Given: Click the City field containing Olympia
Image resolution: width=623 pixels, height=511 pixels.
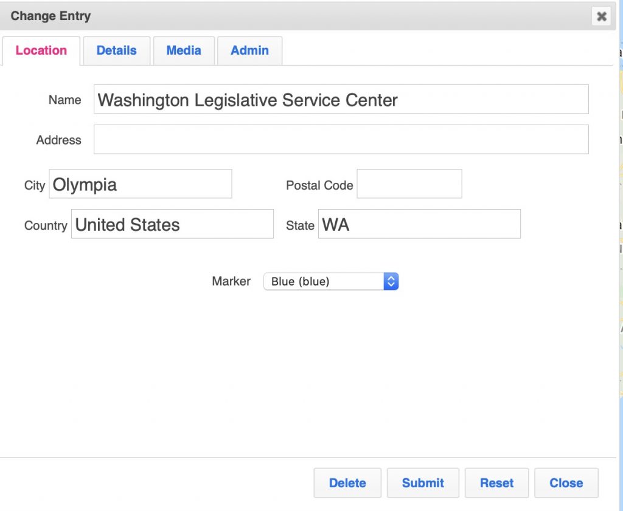Looking at the screenshot, I should pyautogui.click(x=141, y=184).
